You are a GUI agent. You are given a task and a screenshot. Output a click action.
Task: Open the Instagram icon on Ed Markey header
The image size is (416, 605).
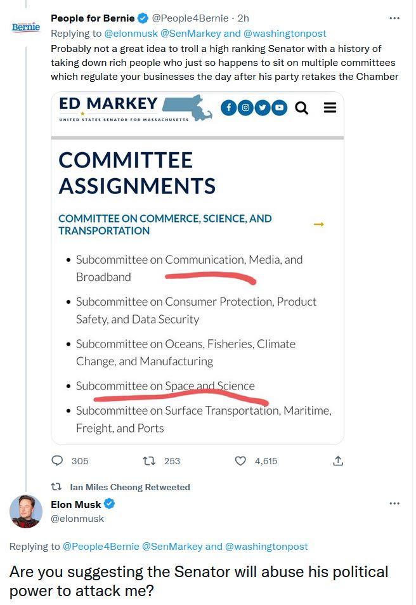pyautogui.click(x=245, y=108)
